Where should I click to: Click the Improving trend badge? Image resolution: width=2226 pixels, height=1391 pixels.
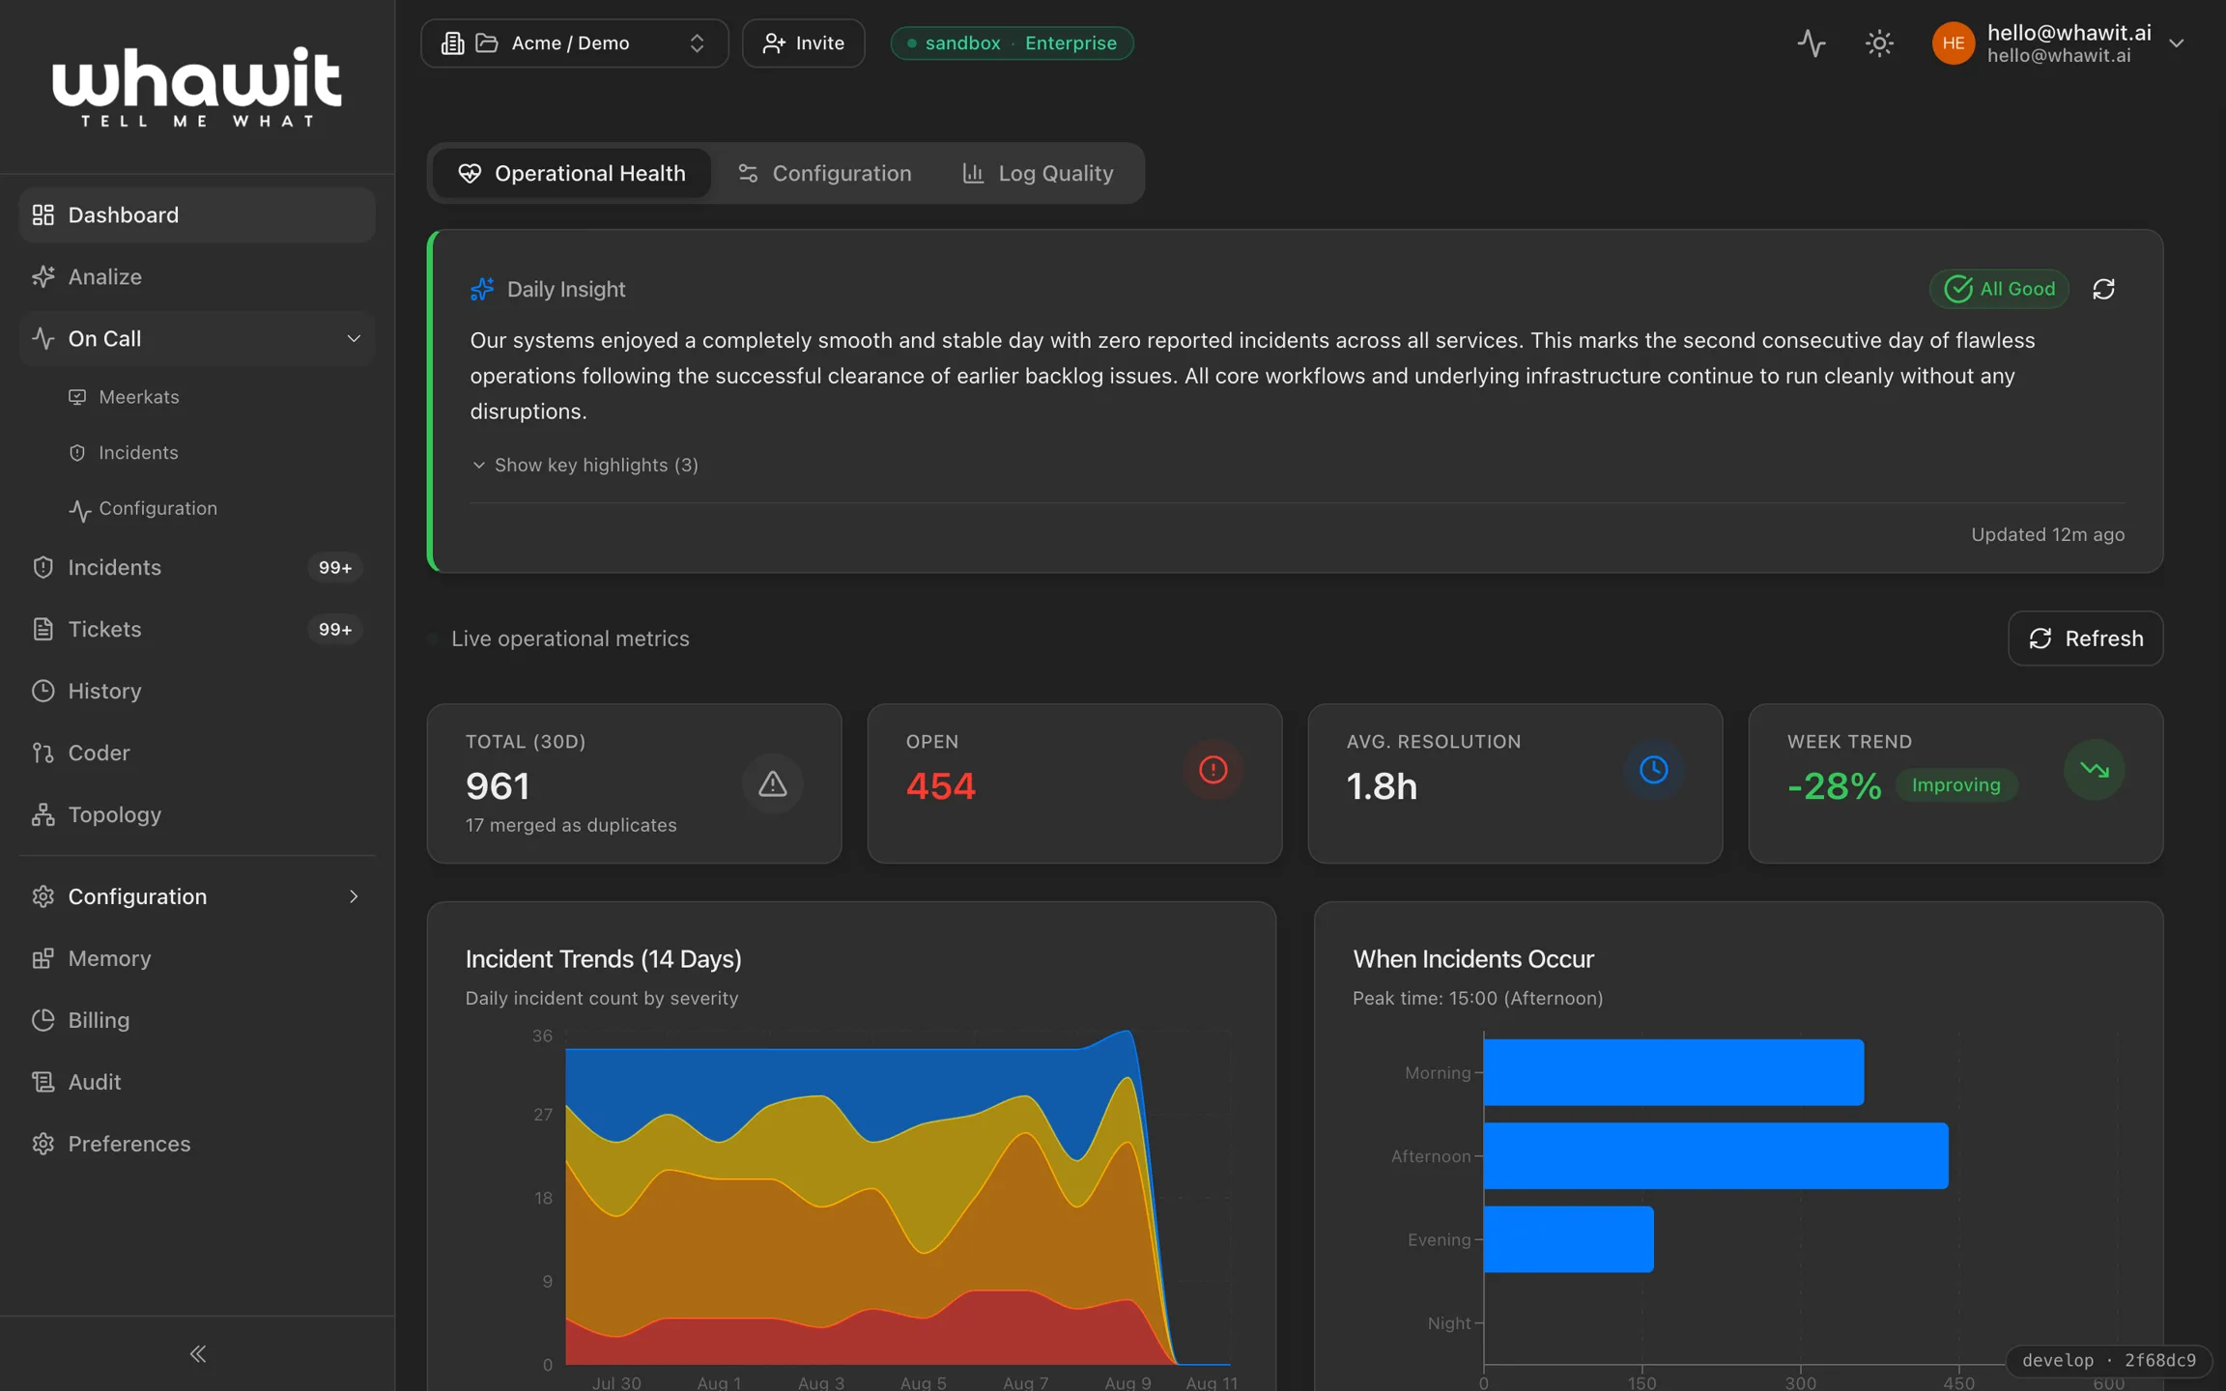[1956, 785]
